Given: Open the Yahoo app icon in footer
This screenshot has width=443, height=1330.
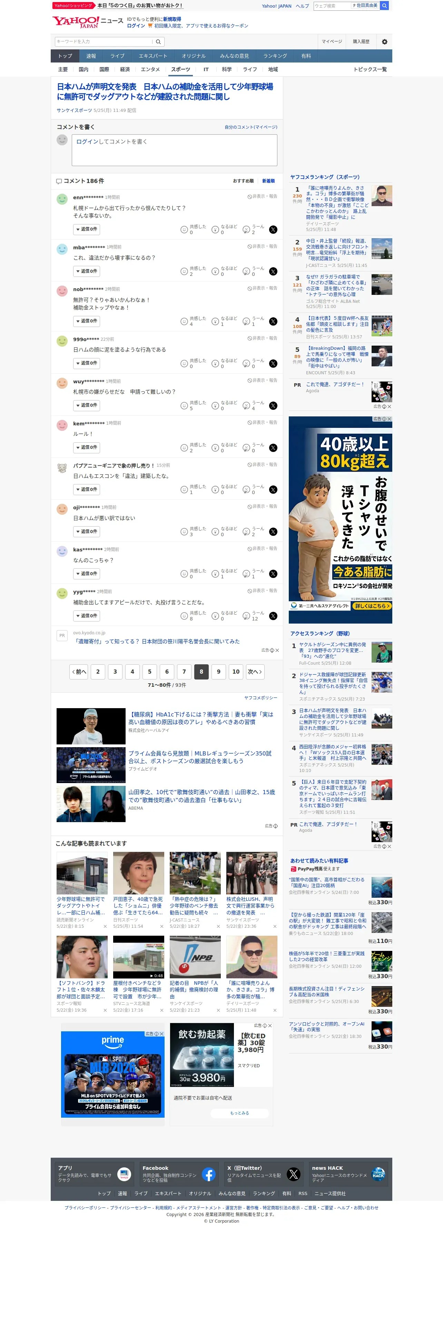Looking at the screenshot, I should (x=124, y=1175).
